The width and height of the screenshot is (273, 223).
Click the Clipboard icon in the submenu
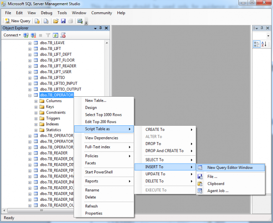[x=200, y=183]
